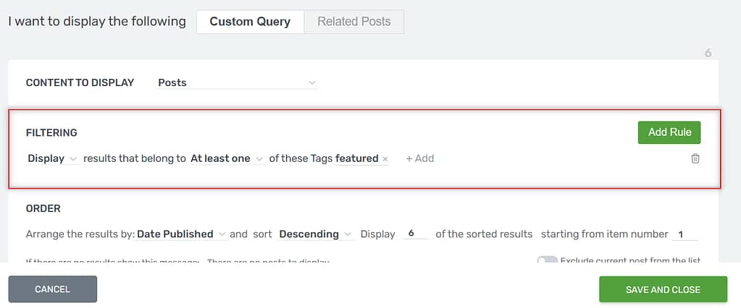Viewport: 741px width, 308px height.
Task: Click the chevron next to Date Published
Action: [x=222, y=234]
